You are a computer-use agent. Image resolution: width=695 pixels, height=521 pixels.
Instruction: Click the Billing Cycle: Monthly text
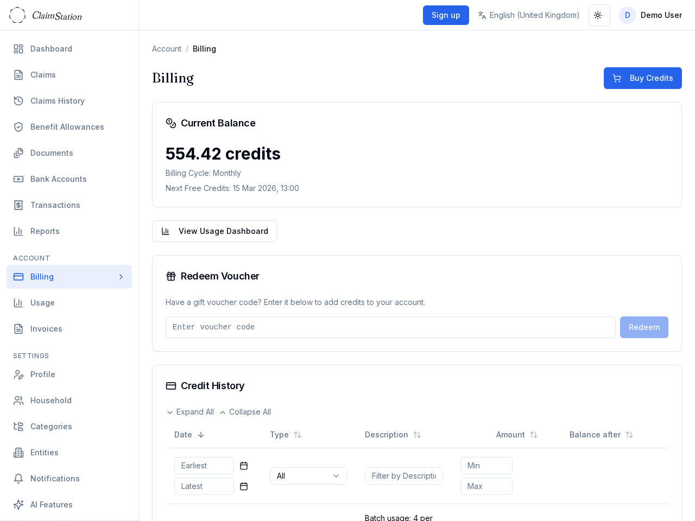coord(203,173)
